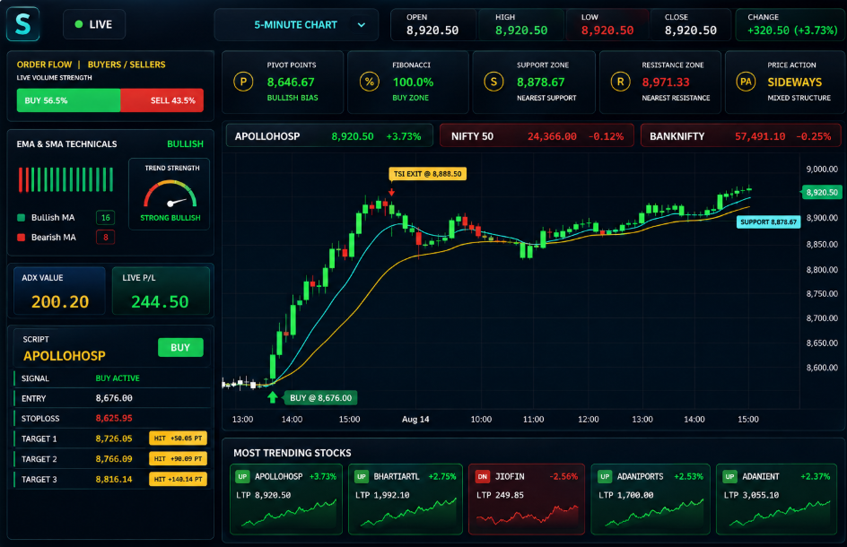Open the ADANIPORTS trending stock card

pyautogui.click(x=651, y=499)
